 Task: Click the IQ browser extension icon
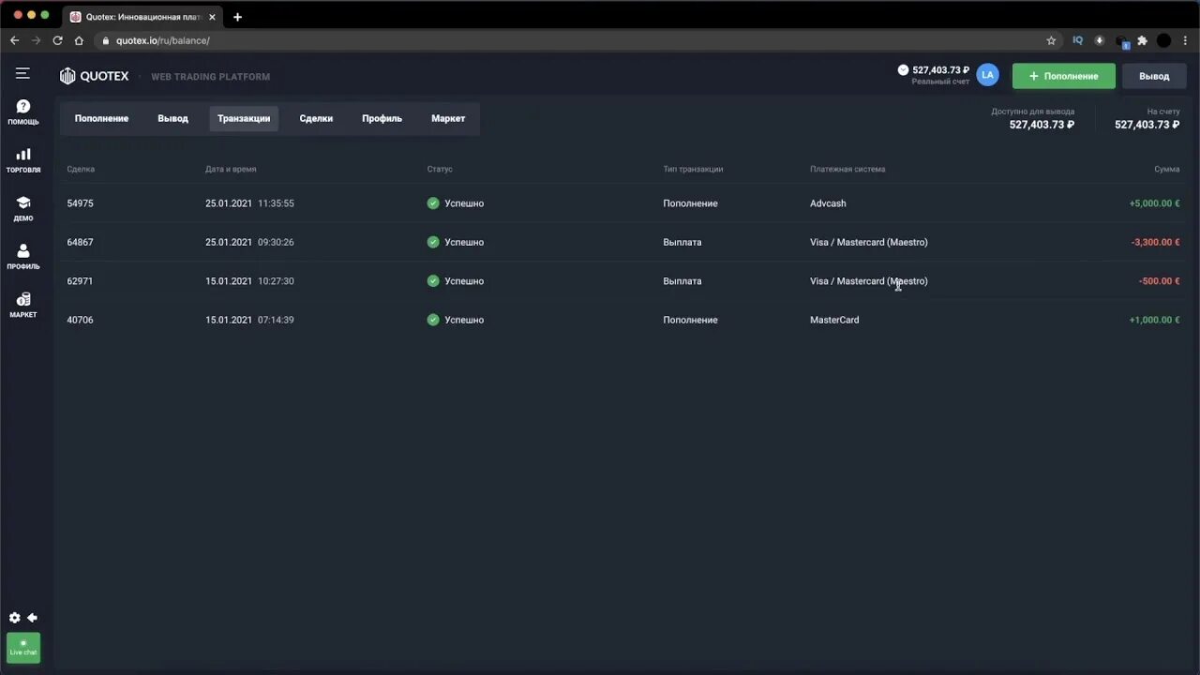click(x=1077, y=40)
